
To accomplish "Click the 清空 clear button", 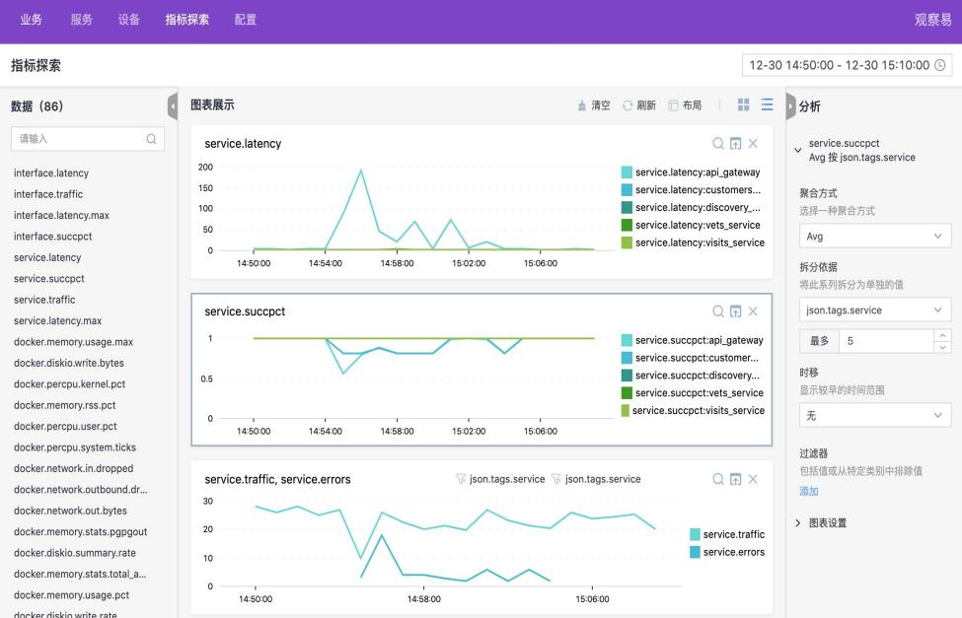I will [x=594, y=105].
